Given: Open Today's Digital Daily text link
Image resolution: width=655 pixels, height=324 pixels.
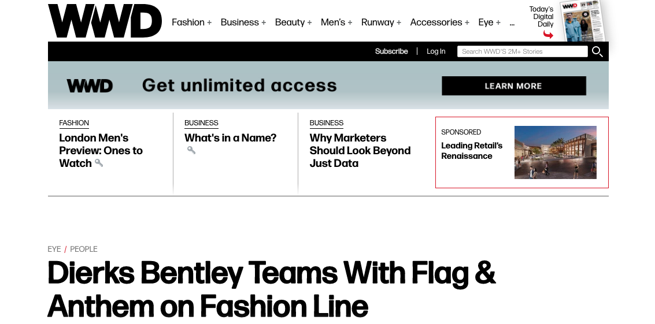Looking at the screenshot, I should [x=541, y=17].
